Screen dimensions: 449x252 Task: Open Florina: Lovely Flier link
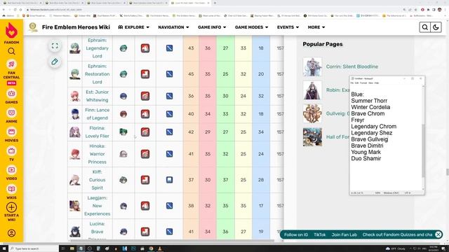[x=97, y=132]
